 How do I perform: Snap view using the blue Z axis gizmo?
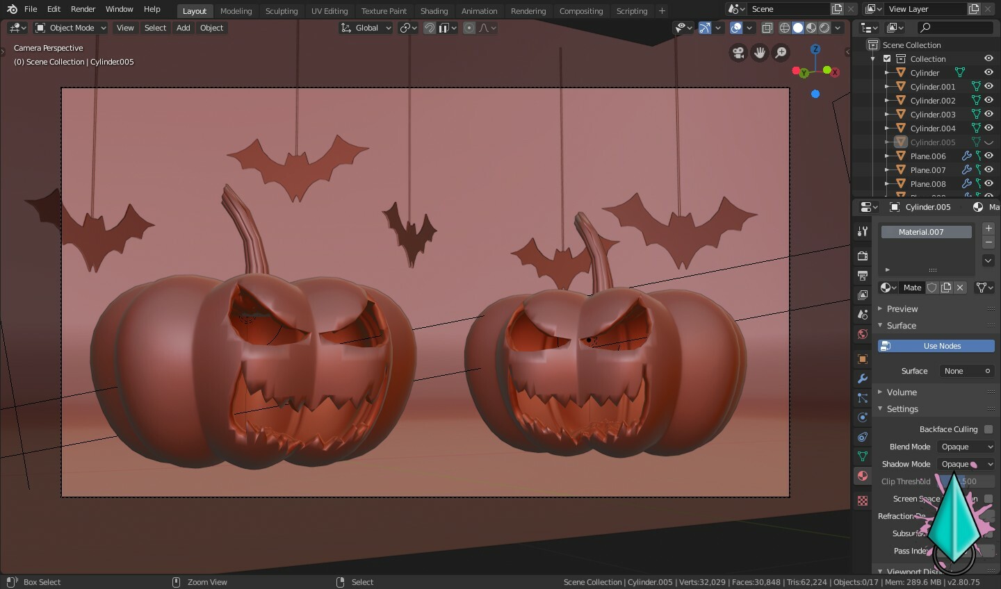(815, 49)
